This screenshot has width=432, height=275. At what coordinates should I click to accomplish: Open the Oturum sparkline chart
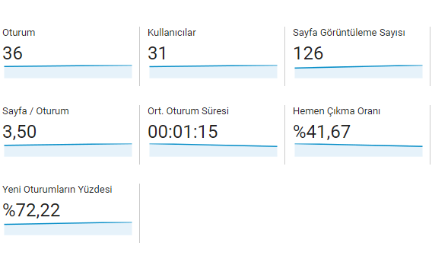tap(68, 72)
